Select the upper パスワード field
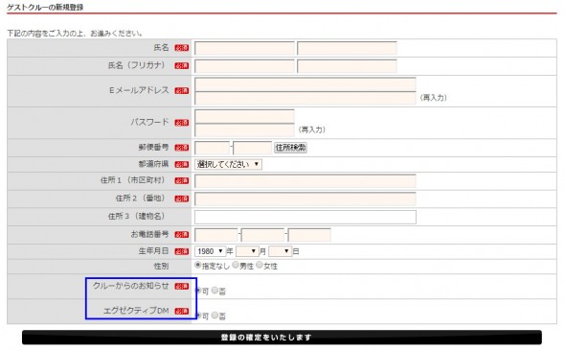Viewport: 565px width, 351px height. click(244, 116)
